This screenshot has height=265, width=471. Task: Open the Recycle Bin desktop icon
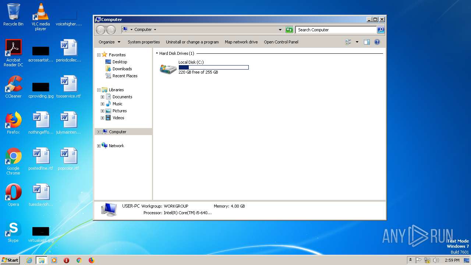click(x=13, y=15)
